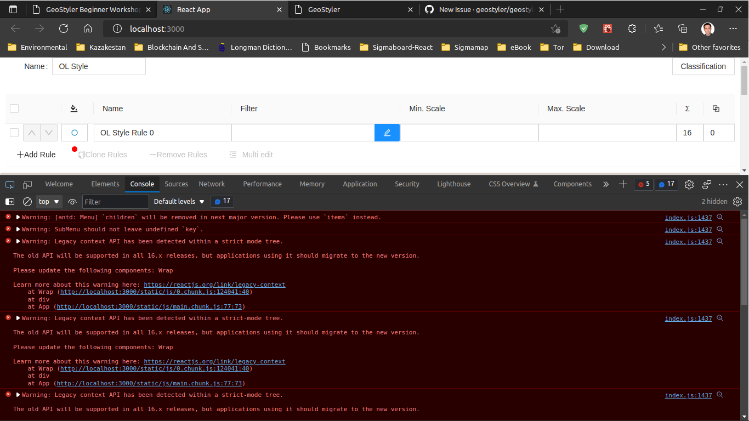Select the inspect element tool in DevTools

pyautogui.click(x=9, y=185)
